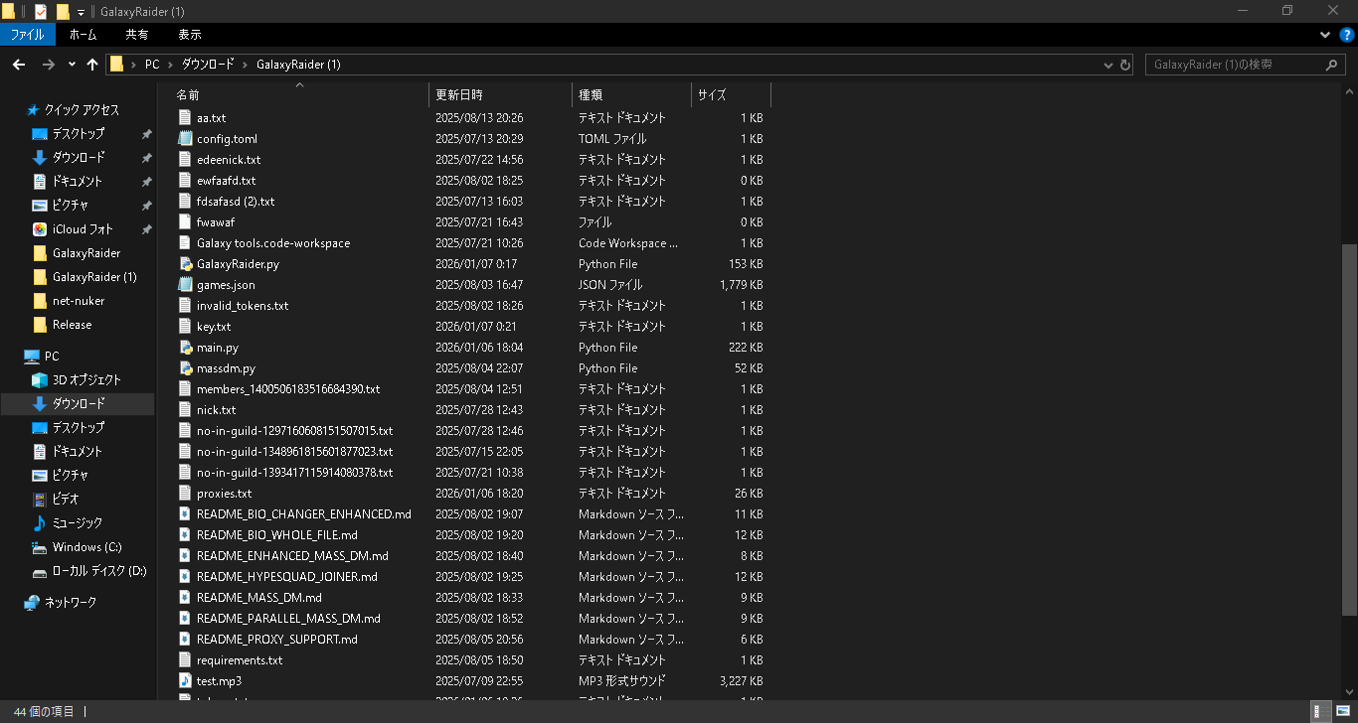Viewport: 1358px width, 723px height.
Task: Go up one folder level with the up arrow
Action: coord(92,65)
